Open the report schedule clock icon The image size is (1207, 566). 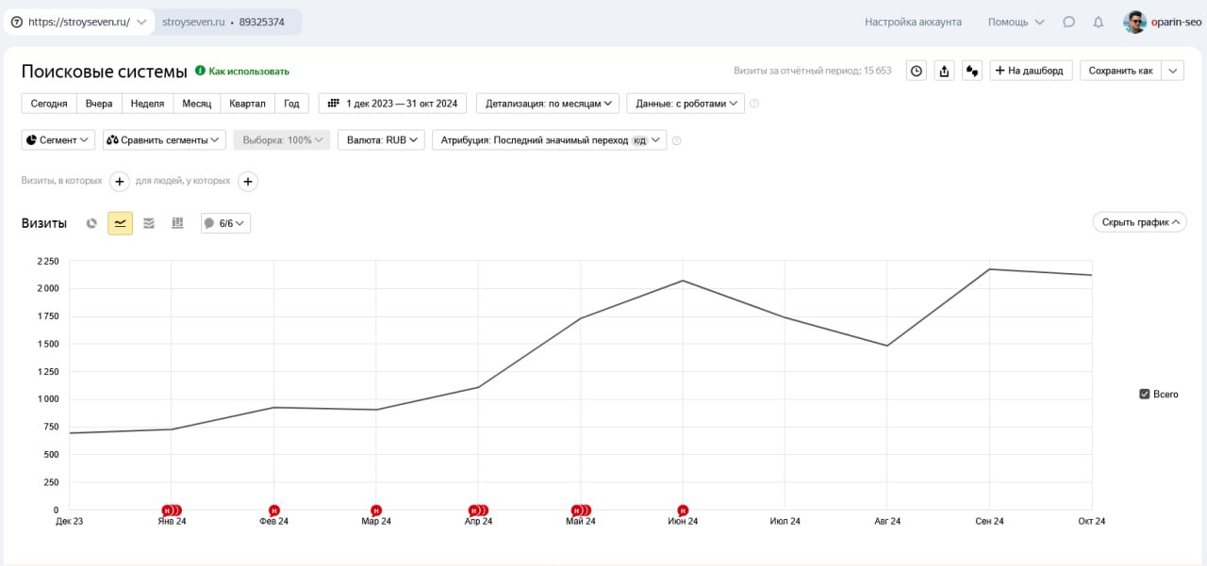click(x=917, y=71)
